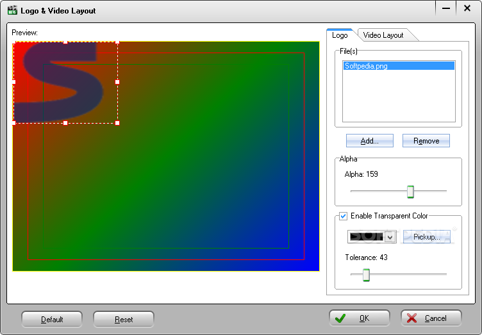
Task: Select the Logo tab
Action: pos(340,35)
